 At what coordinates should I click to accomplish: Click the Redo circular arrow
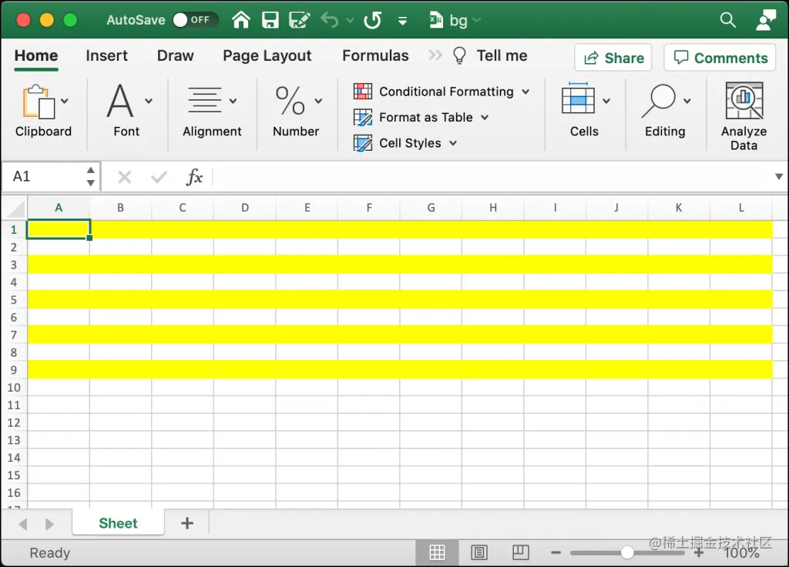tap(372, 20)
